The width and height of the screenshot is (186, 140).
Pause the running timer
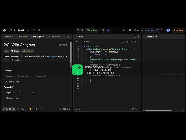point(145,30)
